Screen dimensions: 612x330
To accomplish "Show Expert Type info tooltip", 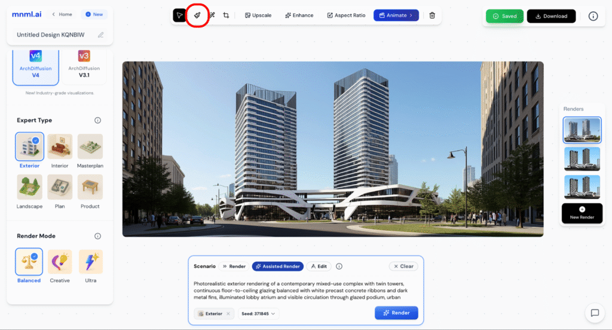I will pyautogui.click(x=97, y=120).
